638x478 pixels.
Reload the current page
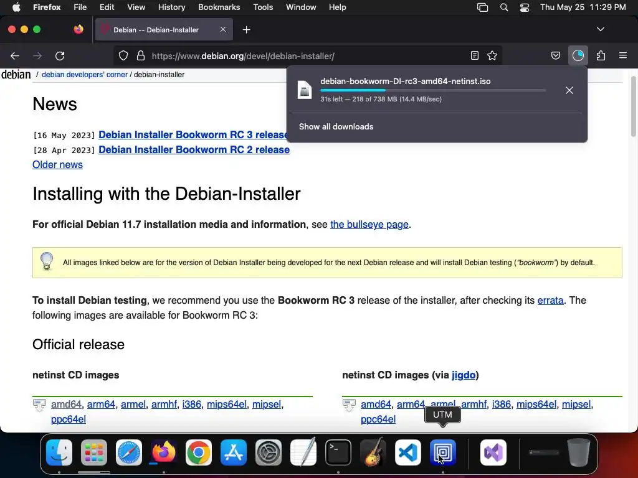point(60,55)
